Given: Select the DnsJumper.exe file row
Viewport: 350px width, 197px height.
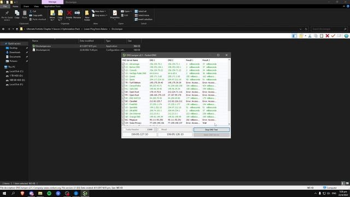Looking at the screenshot, I should pos(86,46).
